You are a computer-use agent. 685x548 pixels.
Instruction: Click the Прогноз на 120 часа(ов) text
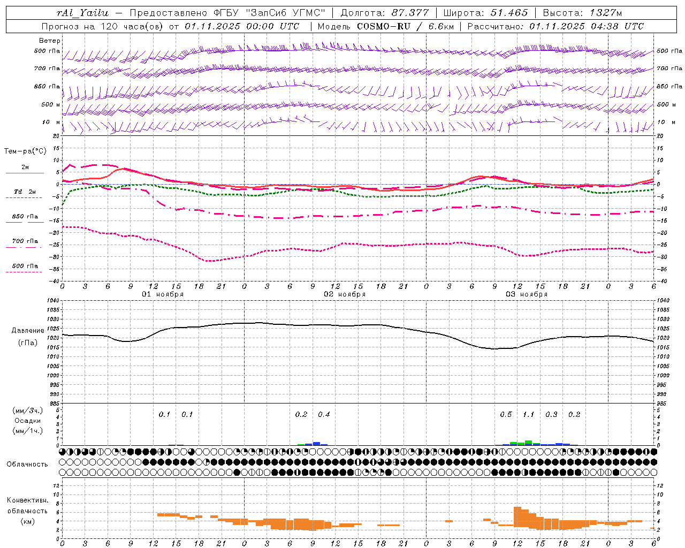(x=103, y=26)
